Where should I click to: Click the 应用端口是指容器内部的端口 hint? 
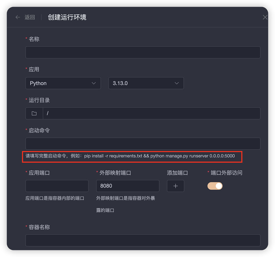click(x=55, y=198)
